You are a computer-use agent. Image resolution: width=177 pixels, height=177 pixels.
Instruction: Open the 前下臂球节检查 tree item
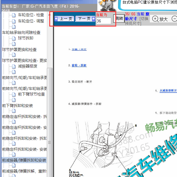point(31,94)
